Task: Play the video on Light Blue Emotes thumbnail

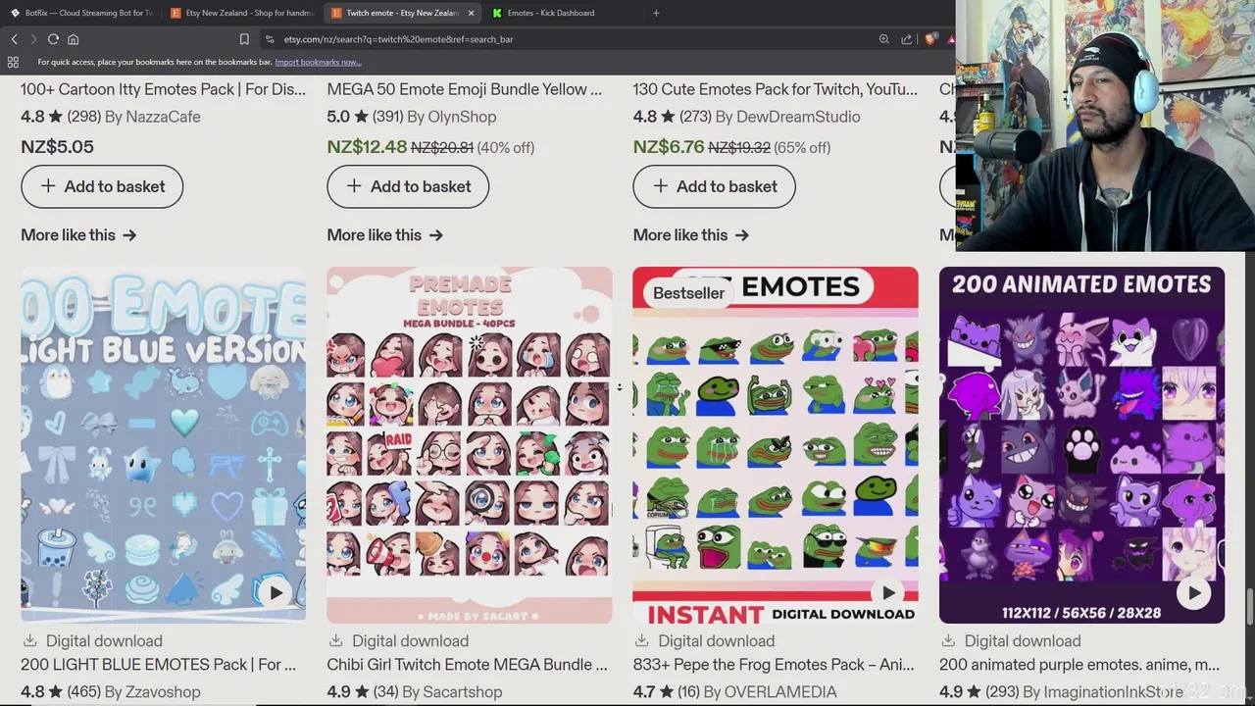Action: [276, 592]
